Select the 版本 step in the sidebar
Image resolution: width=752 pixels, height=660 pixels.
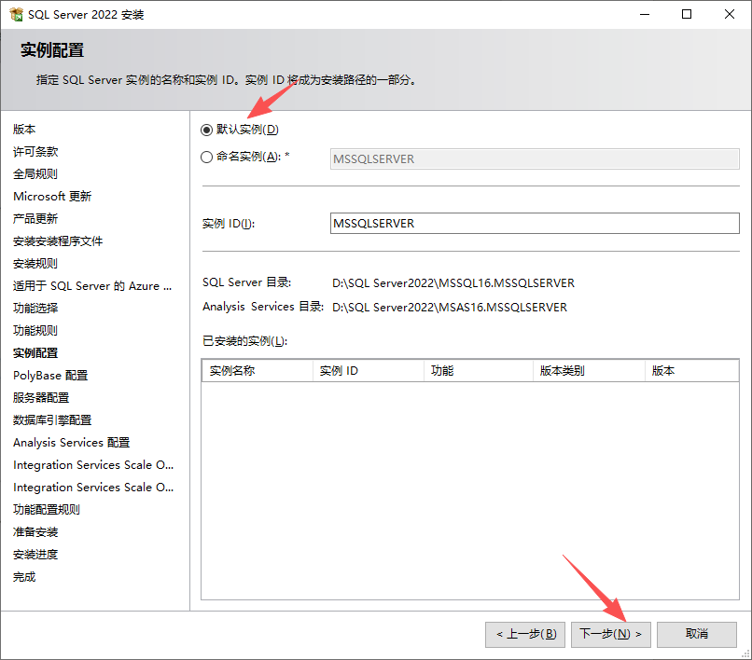tap(24, 130)
